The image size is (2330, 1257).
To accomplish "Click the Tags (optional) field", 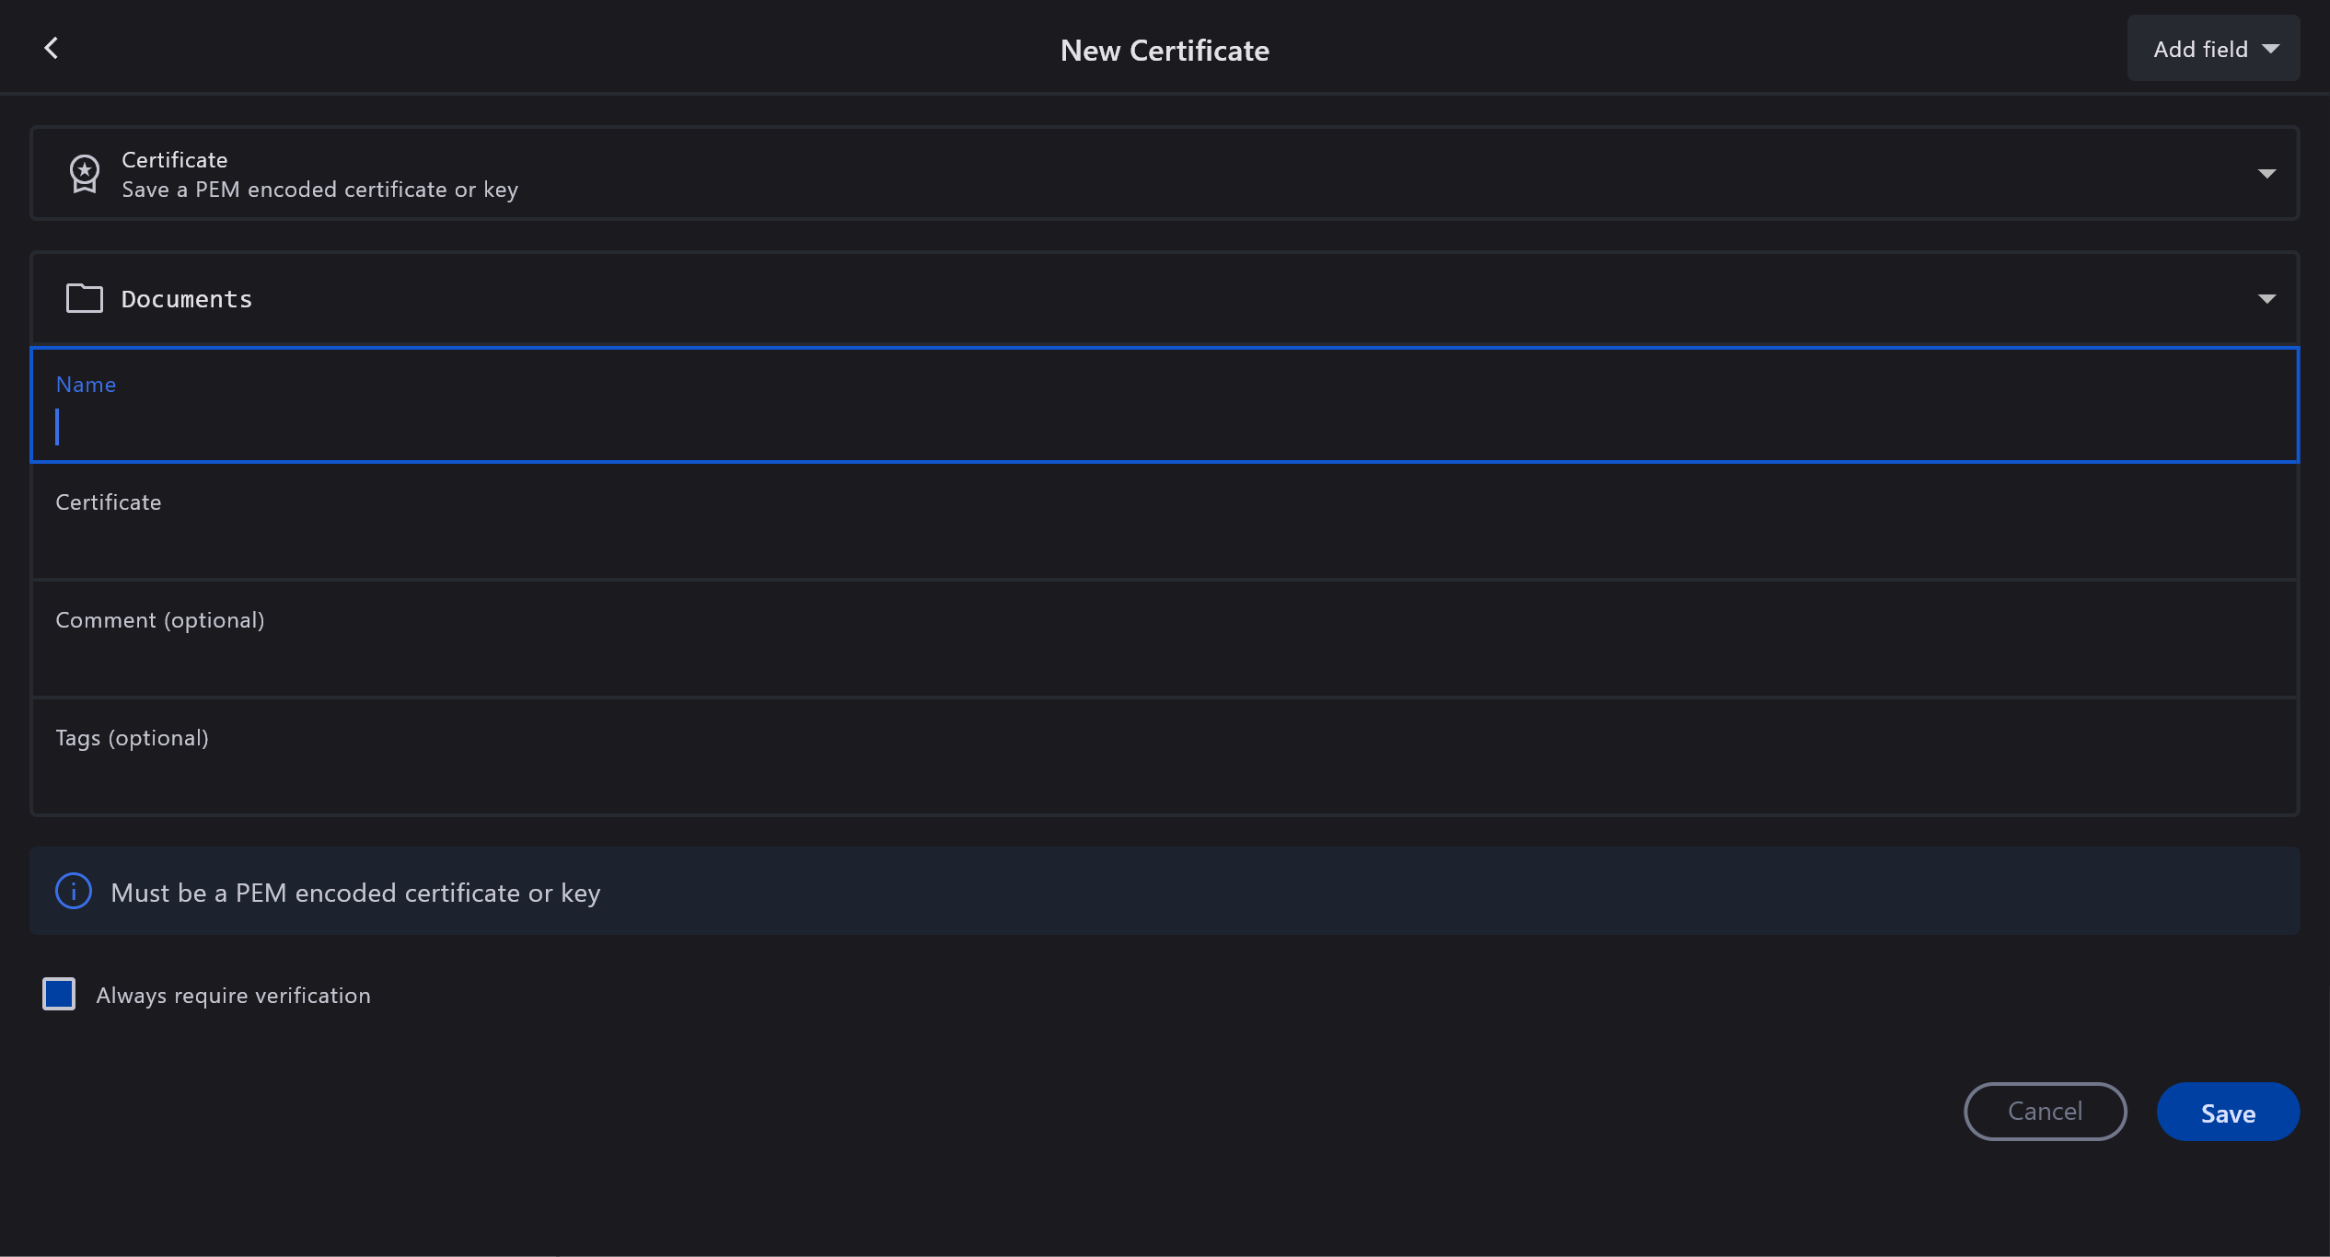I will point(1164,777).
